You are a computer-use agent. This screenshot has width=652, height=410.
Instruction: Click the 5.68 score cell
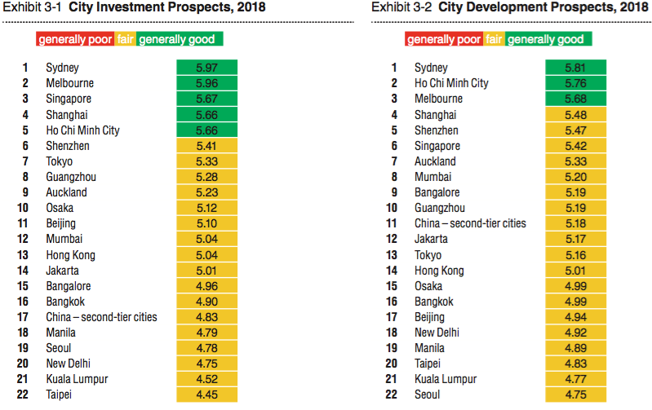[x=575, y=99]
